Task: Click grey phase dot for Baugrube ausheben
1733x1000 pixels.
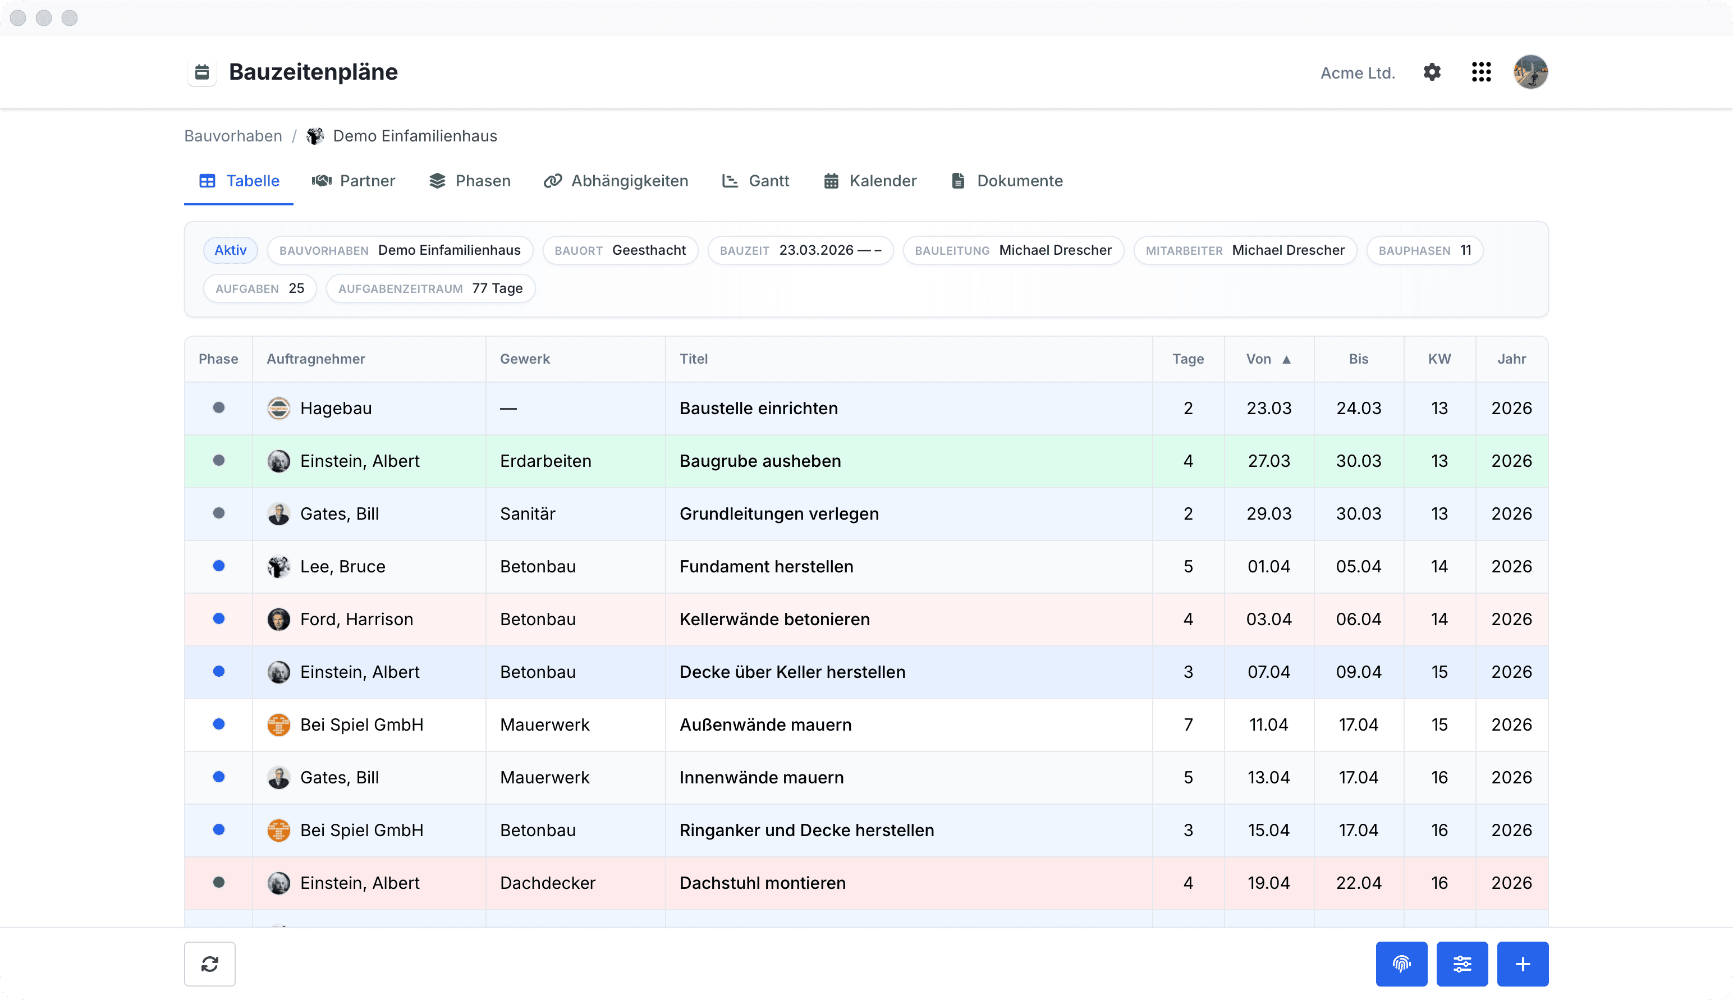Action: 218,460
